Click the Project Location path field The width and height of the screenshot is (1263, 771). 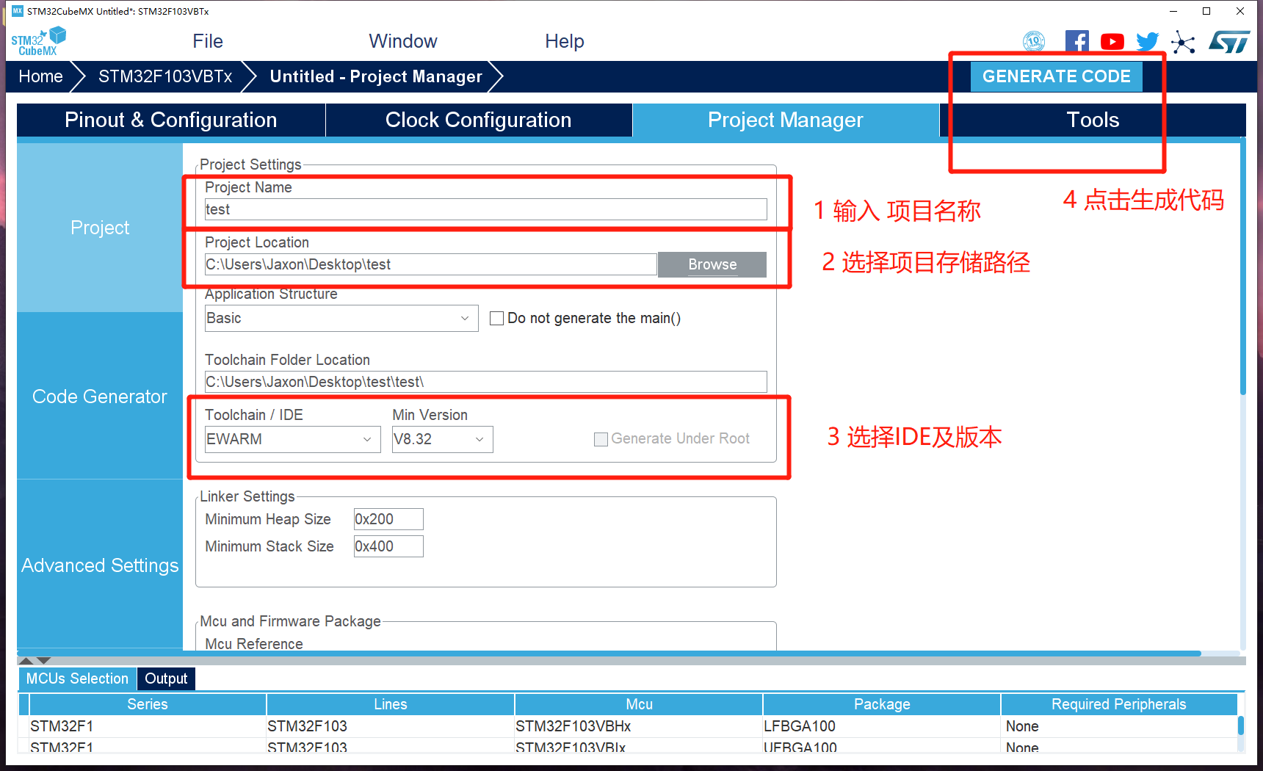[430, 264]
